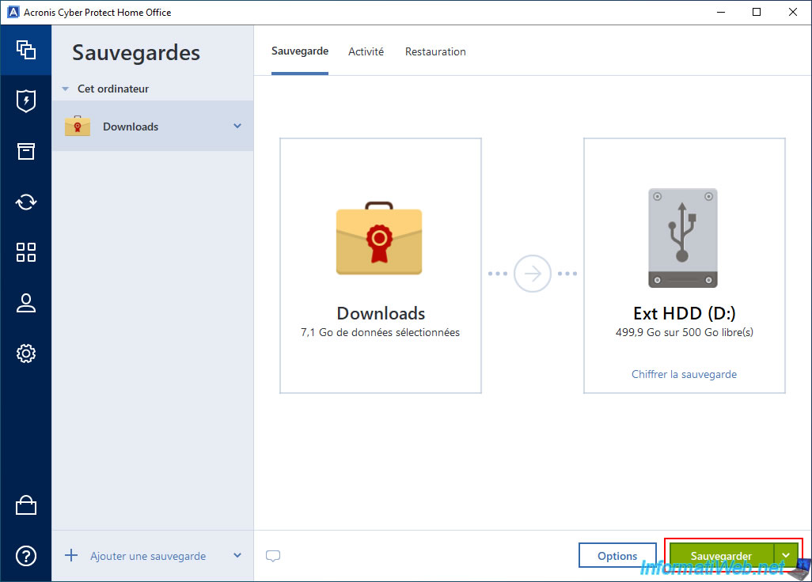Open the Account person icon

click(x=26, y=303)
